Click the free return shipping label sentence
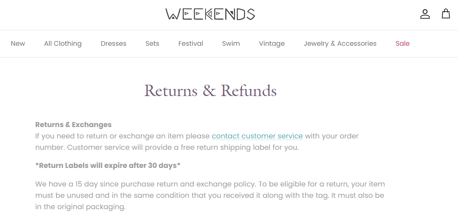Image resolution: width=458 pixels, height=222 pixels. (183, 147)
